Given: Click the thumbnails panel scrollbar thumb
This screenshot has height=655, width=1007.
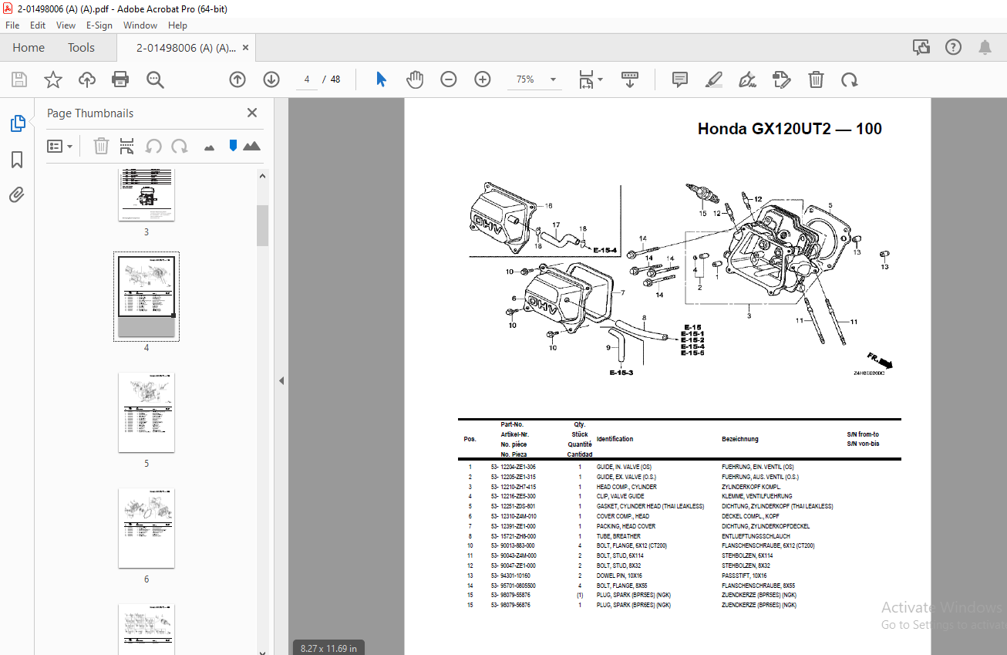Looking at the screenshot, I should [262, 225].
